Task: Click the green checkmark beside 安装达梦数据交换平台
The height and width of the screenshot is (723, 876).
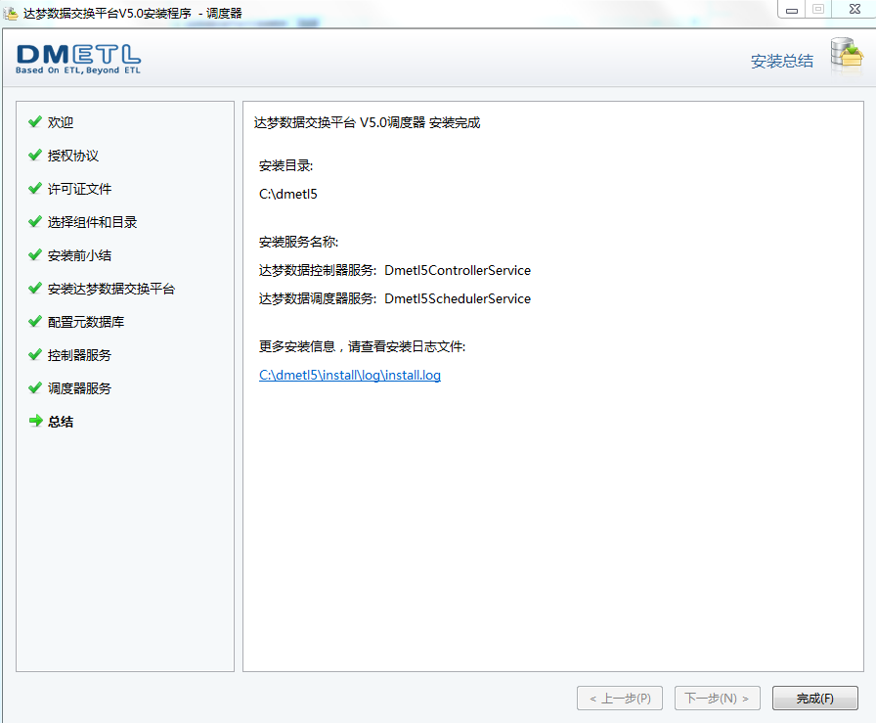Action: (x=35, y=288)
